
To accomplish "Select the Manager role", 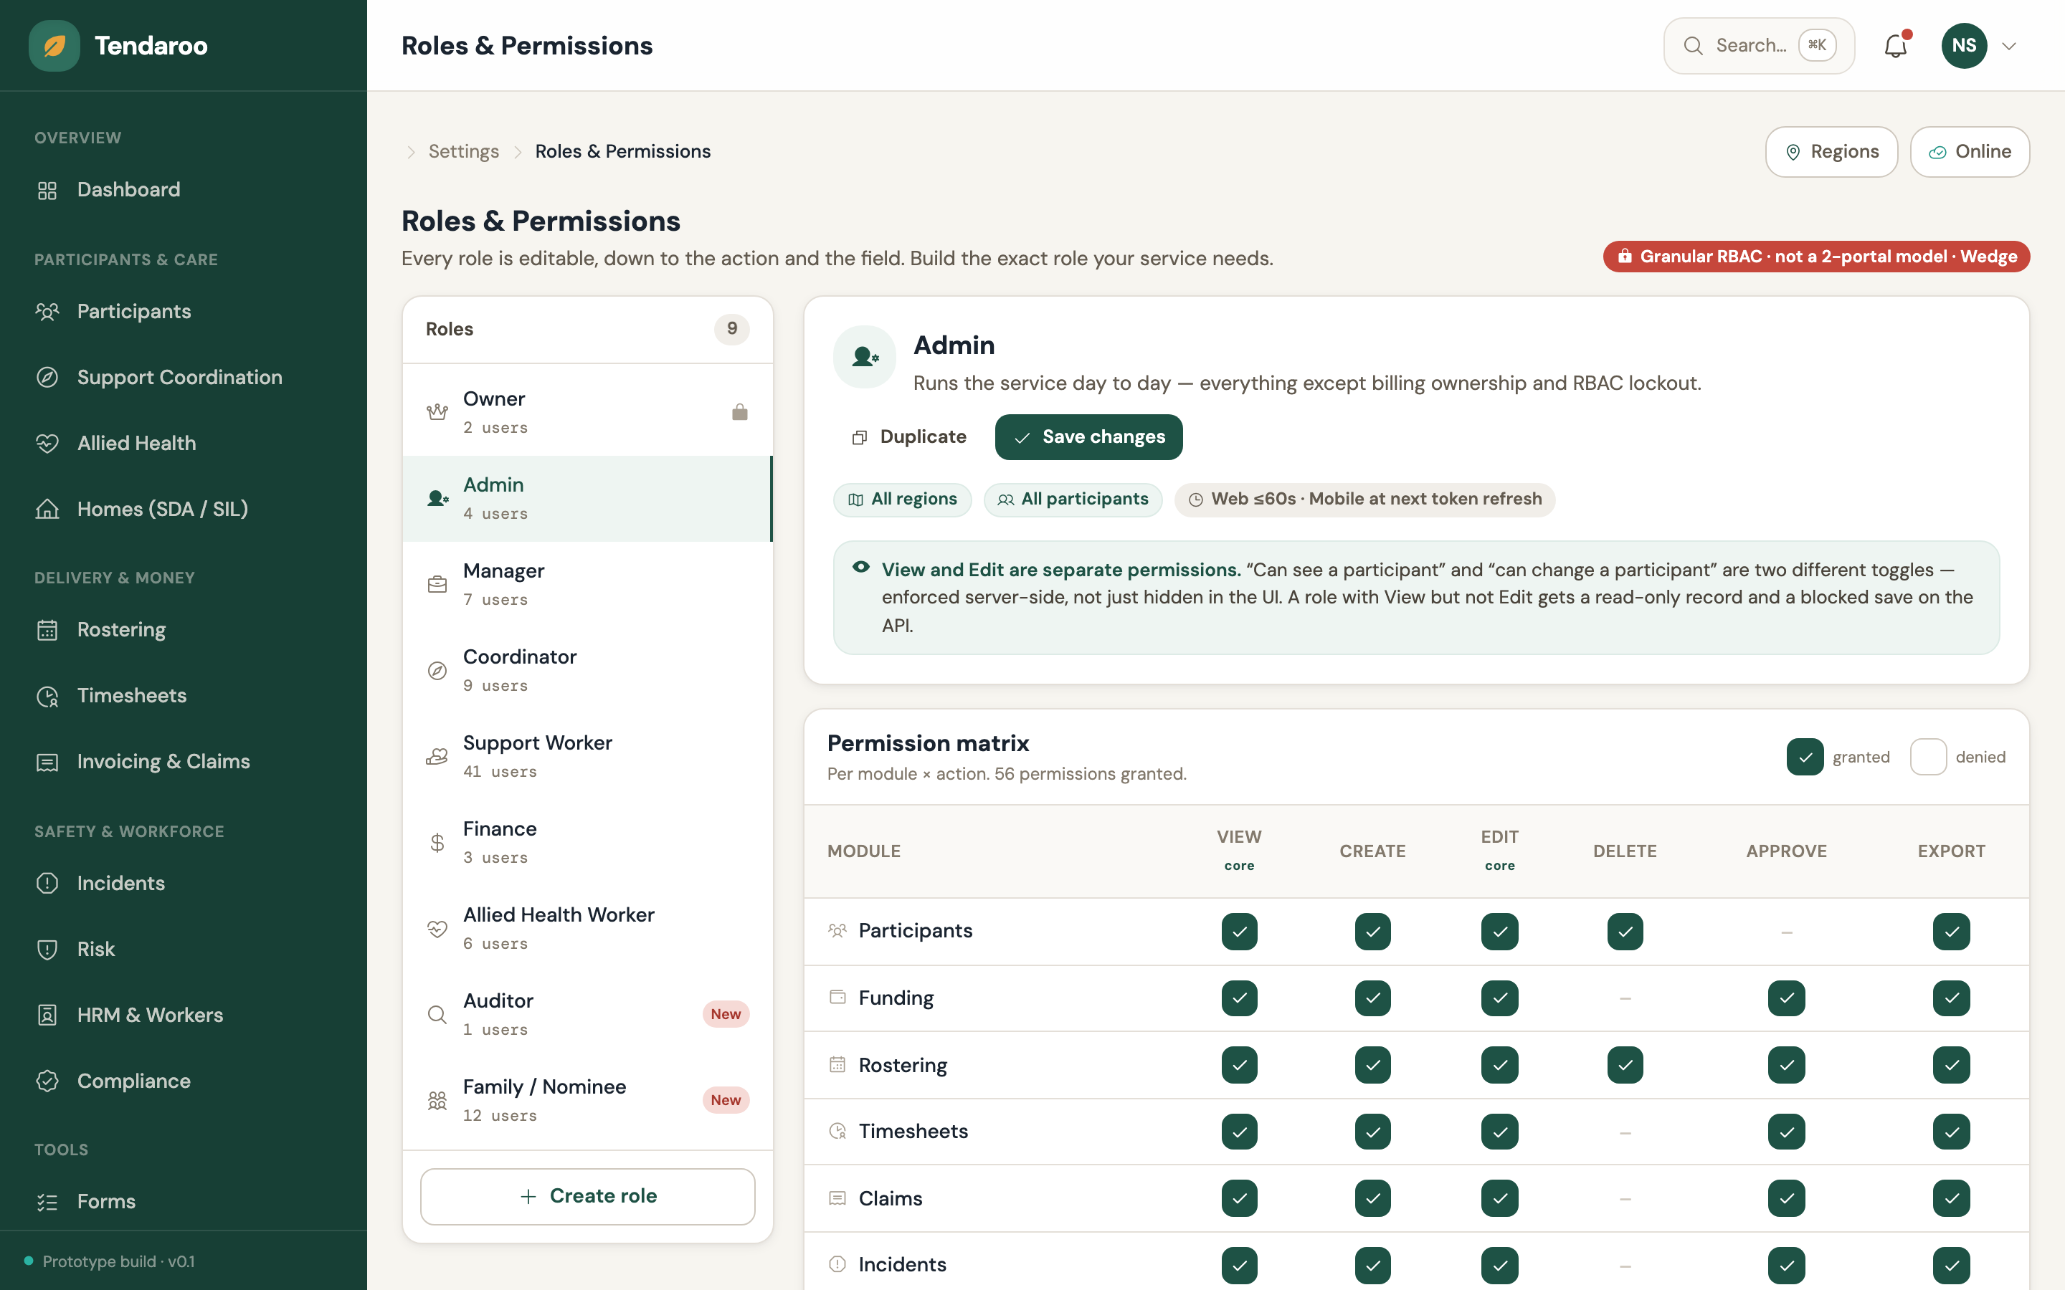I will [x=587, y=584].
